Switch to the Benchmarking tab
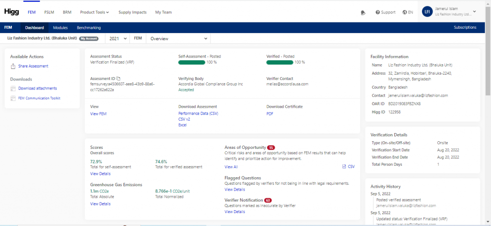491x226 pixels. pyautogui.click(x=89, y=27)
